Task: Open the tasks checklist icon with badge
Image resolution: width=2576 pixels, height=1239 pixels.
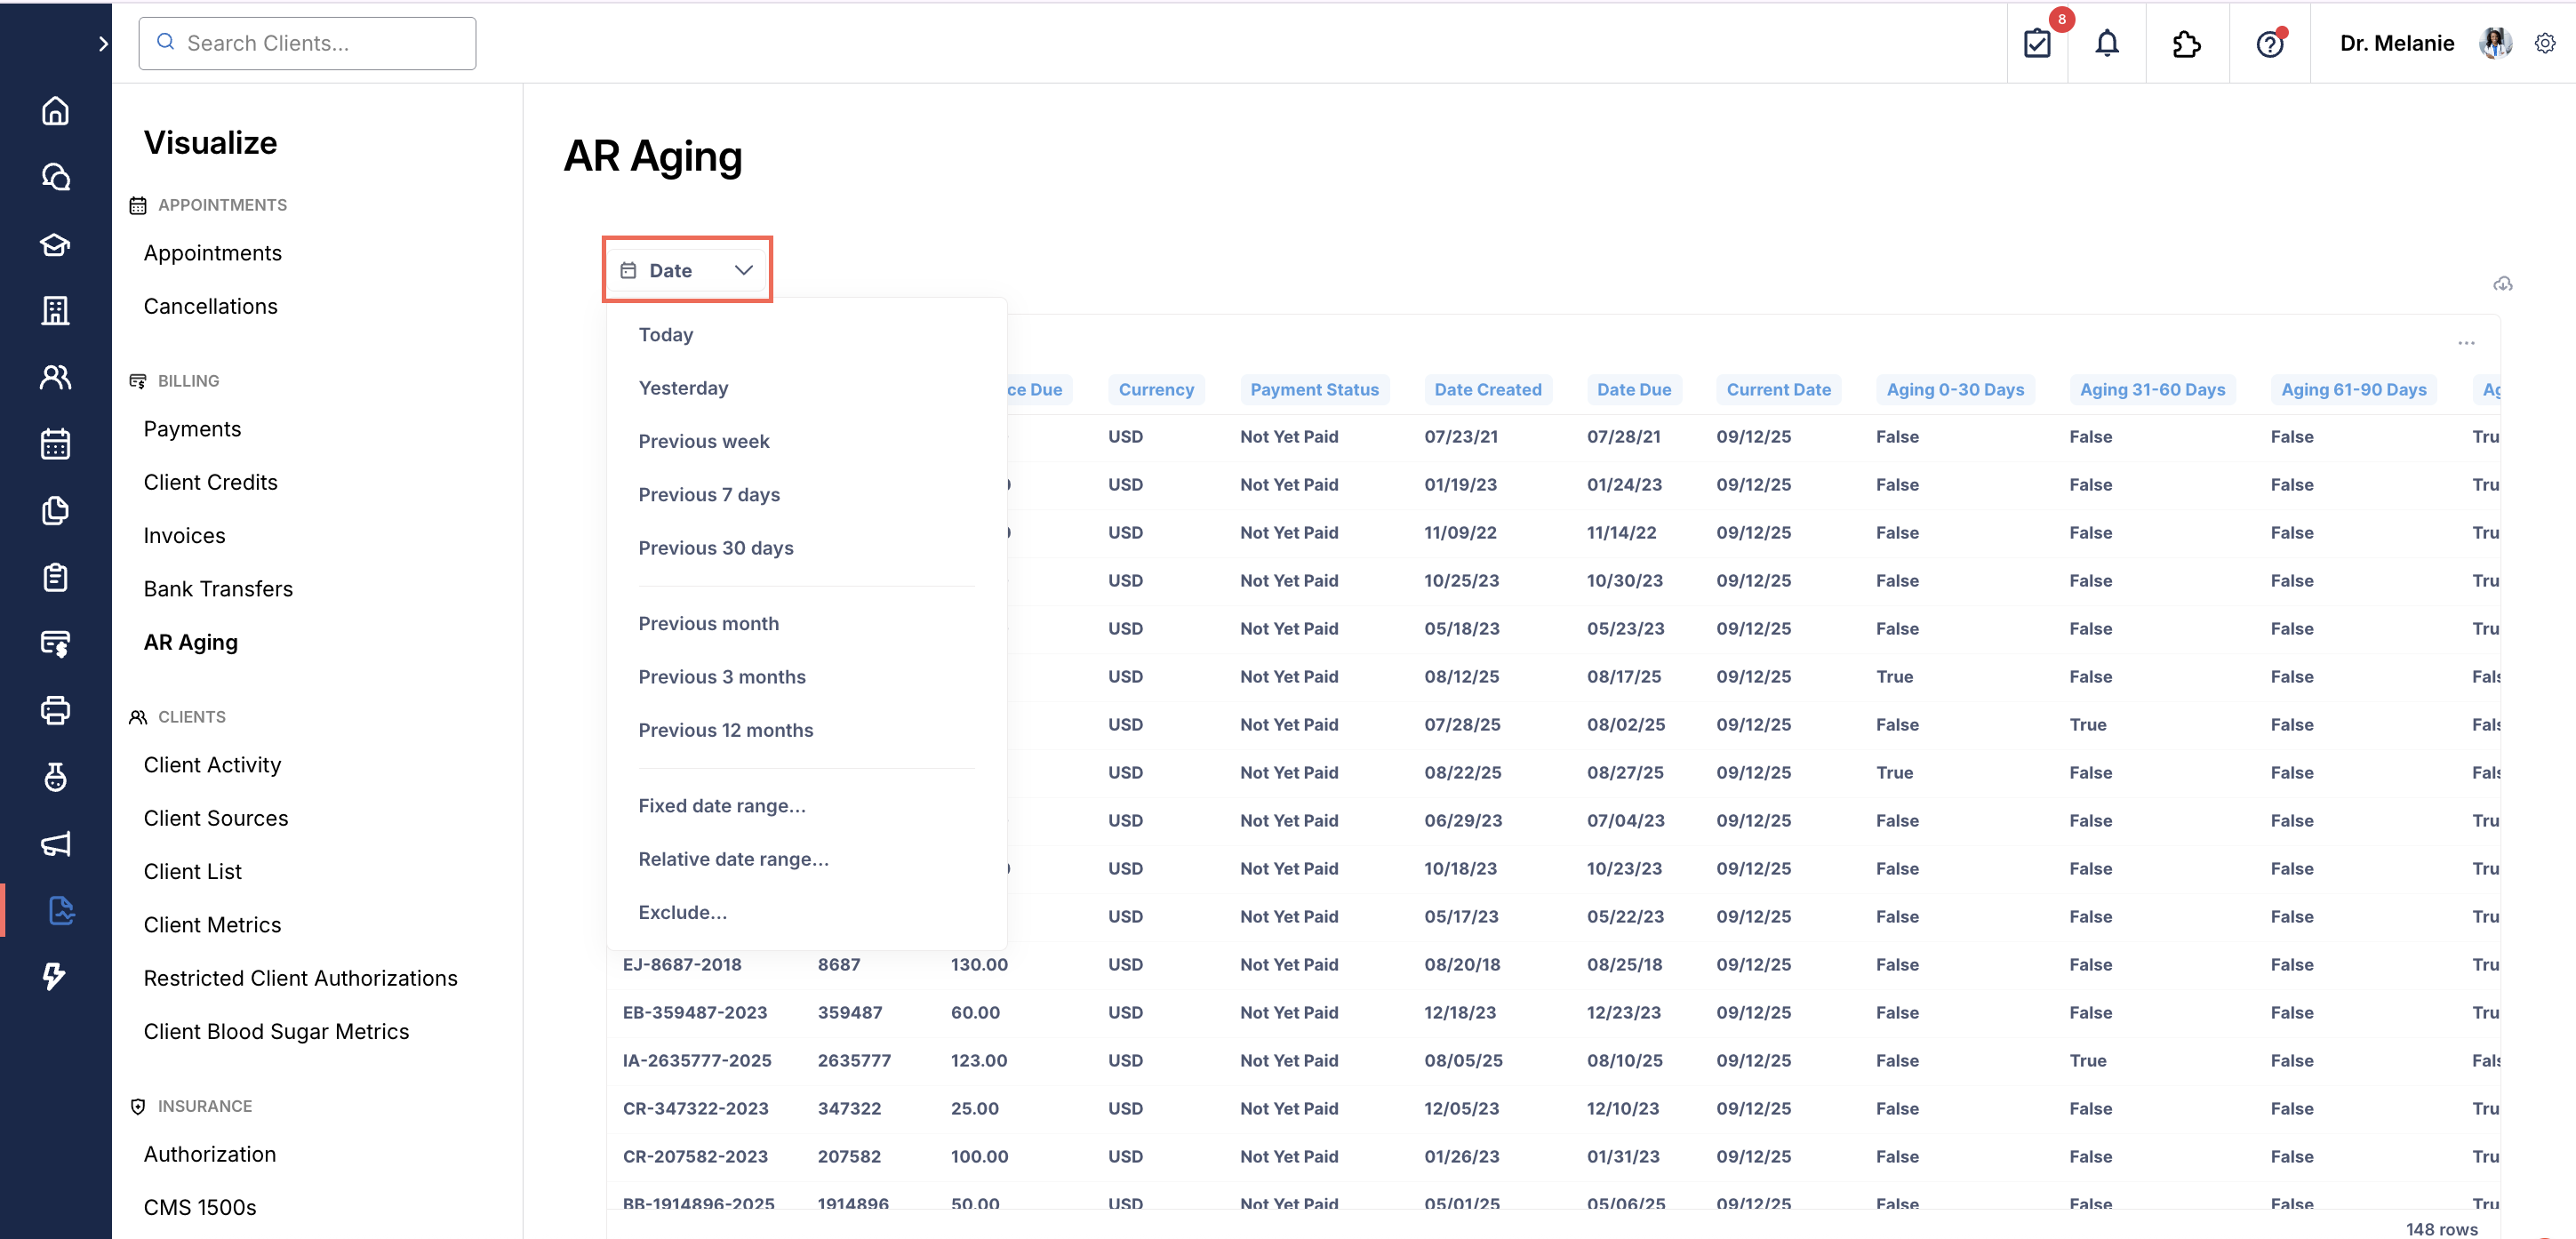Action: (2036, 43)
